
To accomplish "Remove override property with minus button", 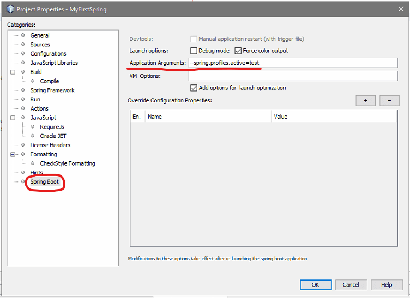I will (x=389, y=101).
